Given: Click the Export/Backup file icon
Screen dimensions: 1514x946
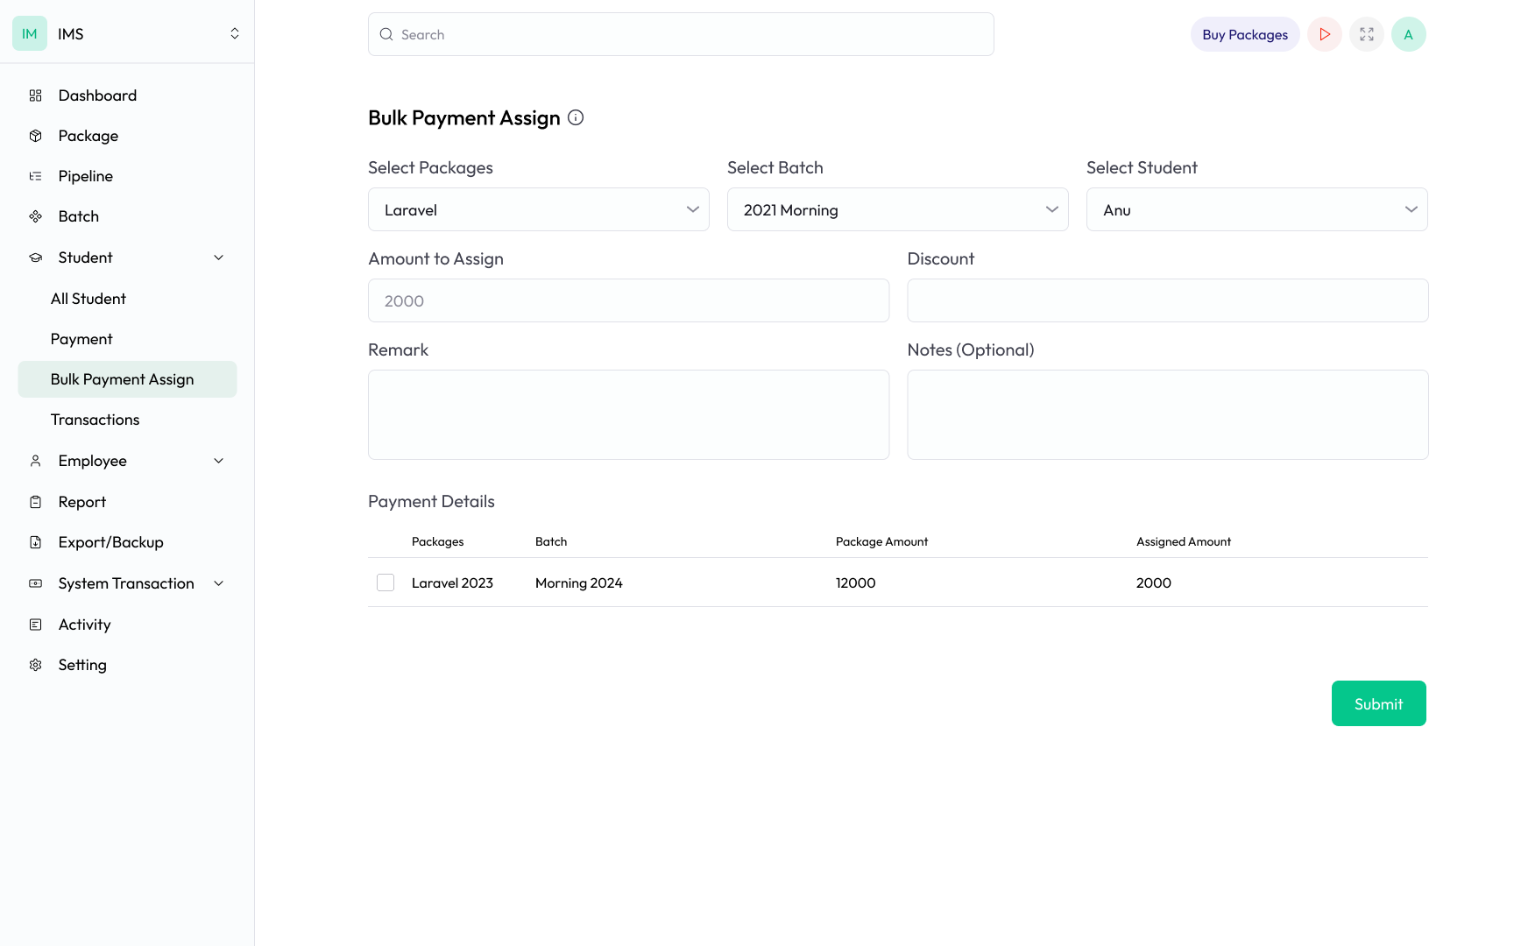Looking at the screenshot, I should [35, 542].
